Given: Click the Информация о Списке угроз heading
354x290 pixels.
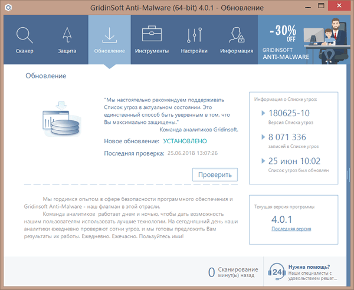Looking at the screenshot, I should pos(286,99).
